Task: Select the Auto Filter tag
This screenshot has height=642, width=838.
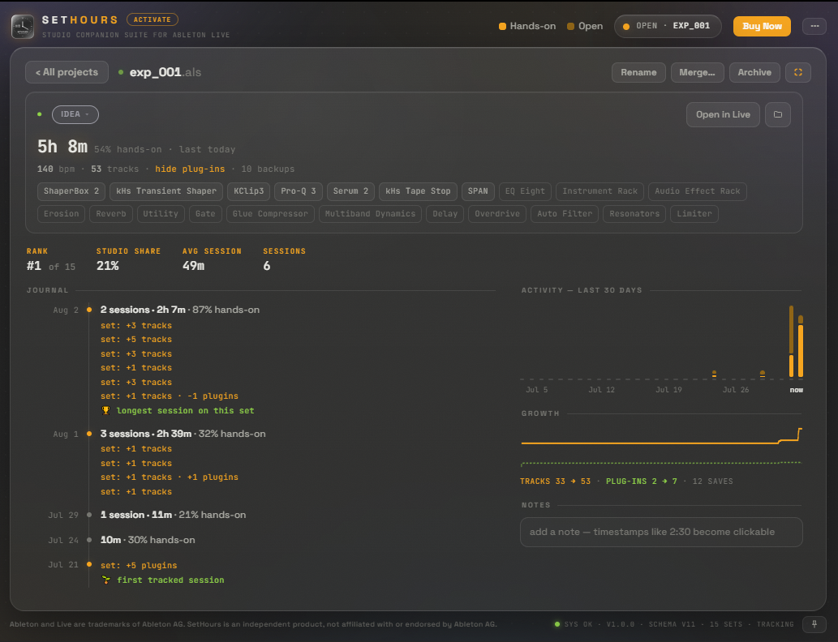Action: tap(565, 214)
